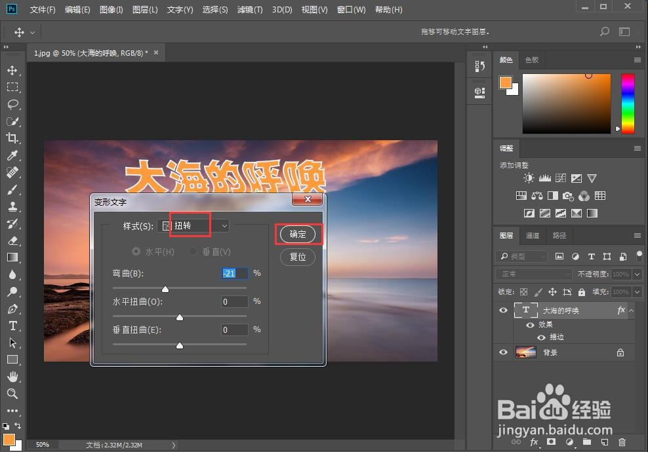
Task: Toggle visibility of the 大海的呼唤 text layer
Action: pyautogui.click(x=503, y=310)
